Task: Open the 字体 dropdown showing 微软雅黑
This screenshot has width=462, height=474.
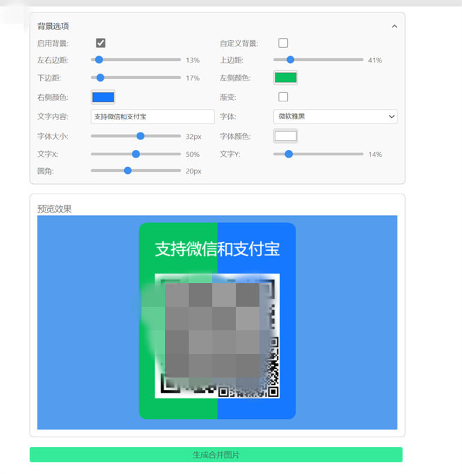Action: [335, 117]
